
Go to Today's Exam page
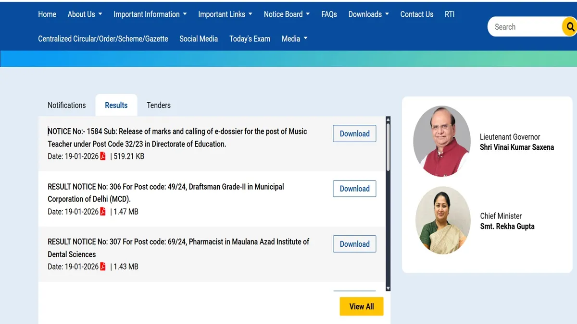click(250, 39)
